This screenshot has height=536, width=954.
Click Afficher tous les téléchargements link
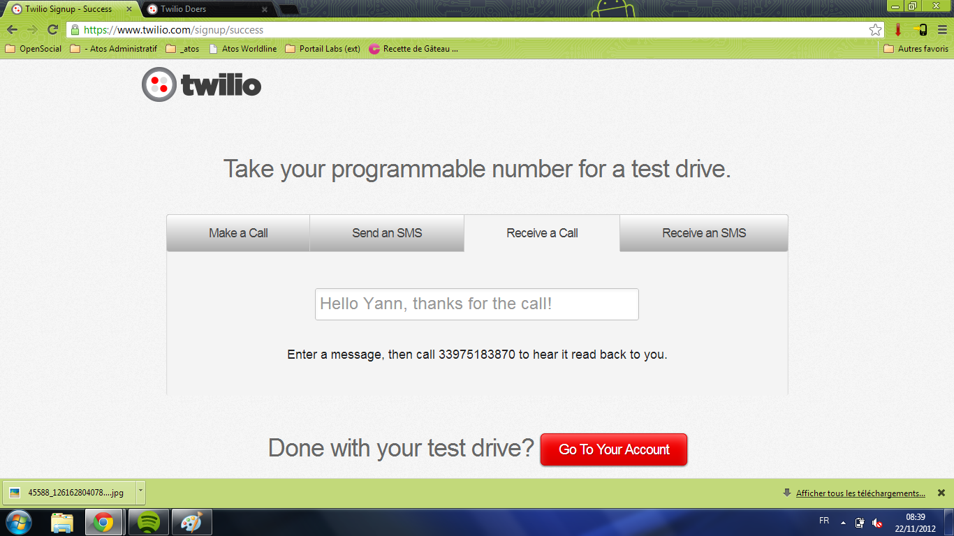pos(860,493)
